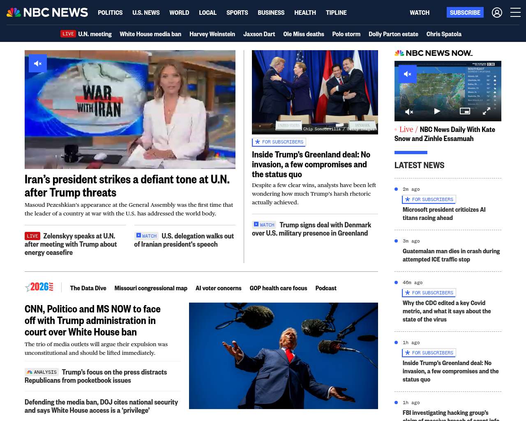This screenshot has height=421, width=526.
Task: Enable picture-in-picture on live player
Action: click(x=465, y=111)
